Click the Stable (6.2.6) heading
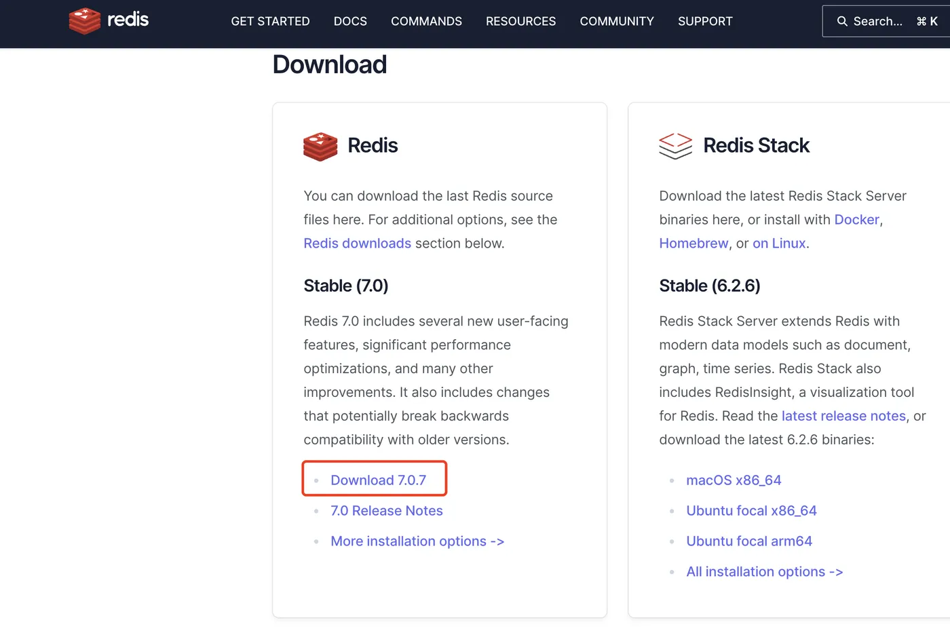The height and width of the screenshot is (633, 950). point(709,286)
